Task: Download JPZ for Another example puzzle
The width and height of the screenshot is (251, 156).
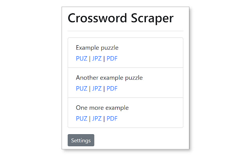Action: coord(96,89)
